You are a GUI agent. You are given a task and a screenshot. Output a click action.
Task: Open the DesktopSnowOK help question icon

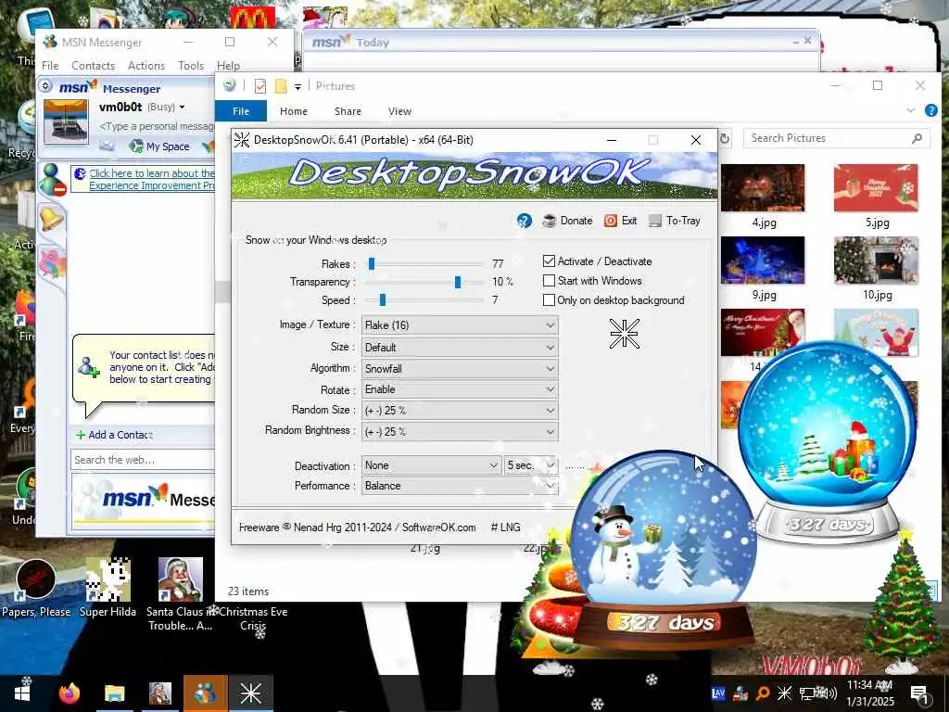525,221
